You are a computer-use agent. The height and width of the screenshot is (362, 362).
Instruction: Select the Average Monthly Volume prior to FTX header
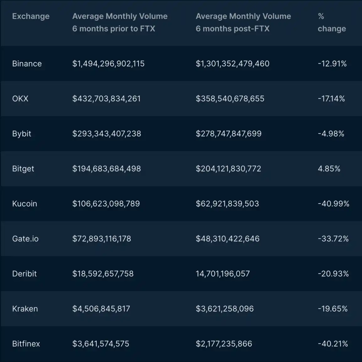[120, 22]
